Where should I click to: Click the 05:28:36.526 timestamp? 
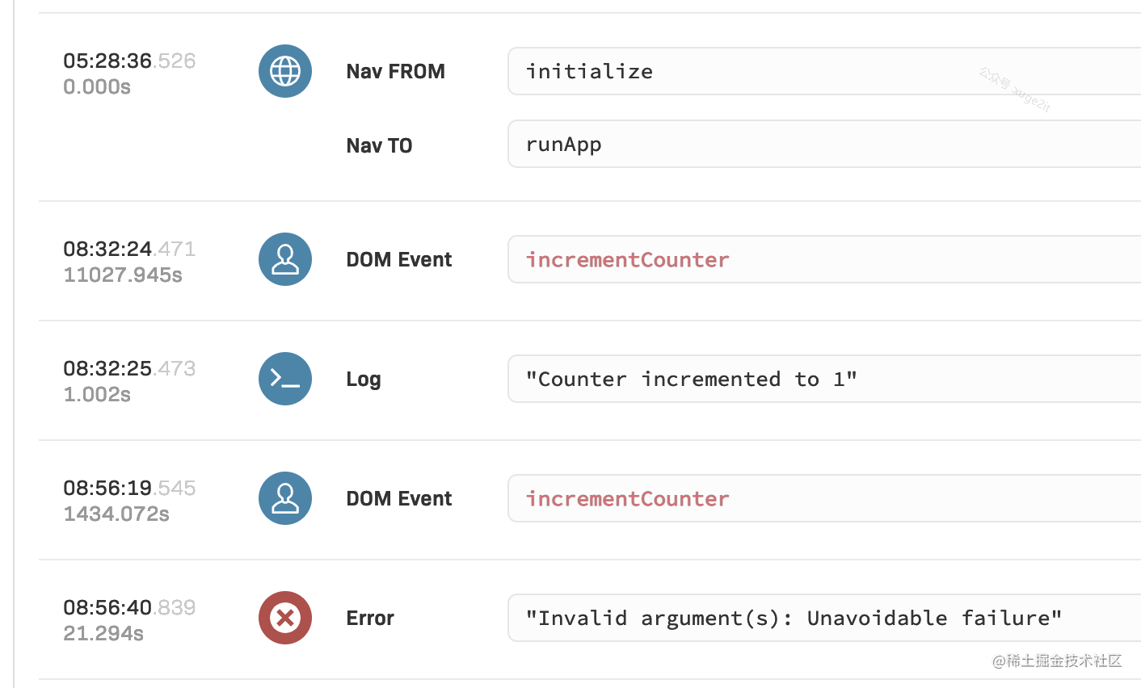129,61
